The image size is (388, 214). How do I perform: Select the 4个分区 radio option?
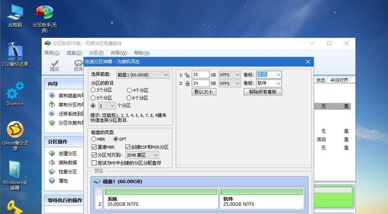[129, 90]
